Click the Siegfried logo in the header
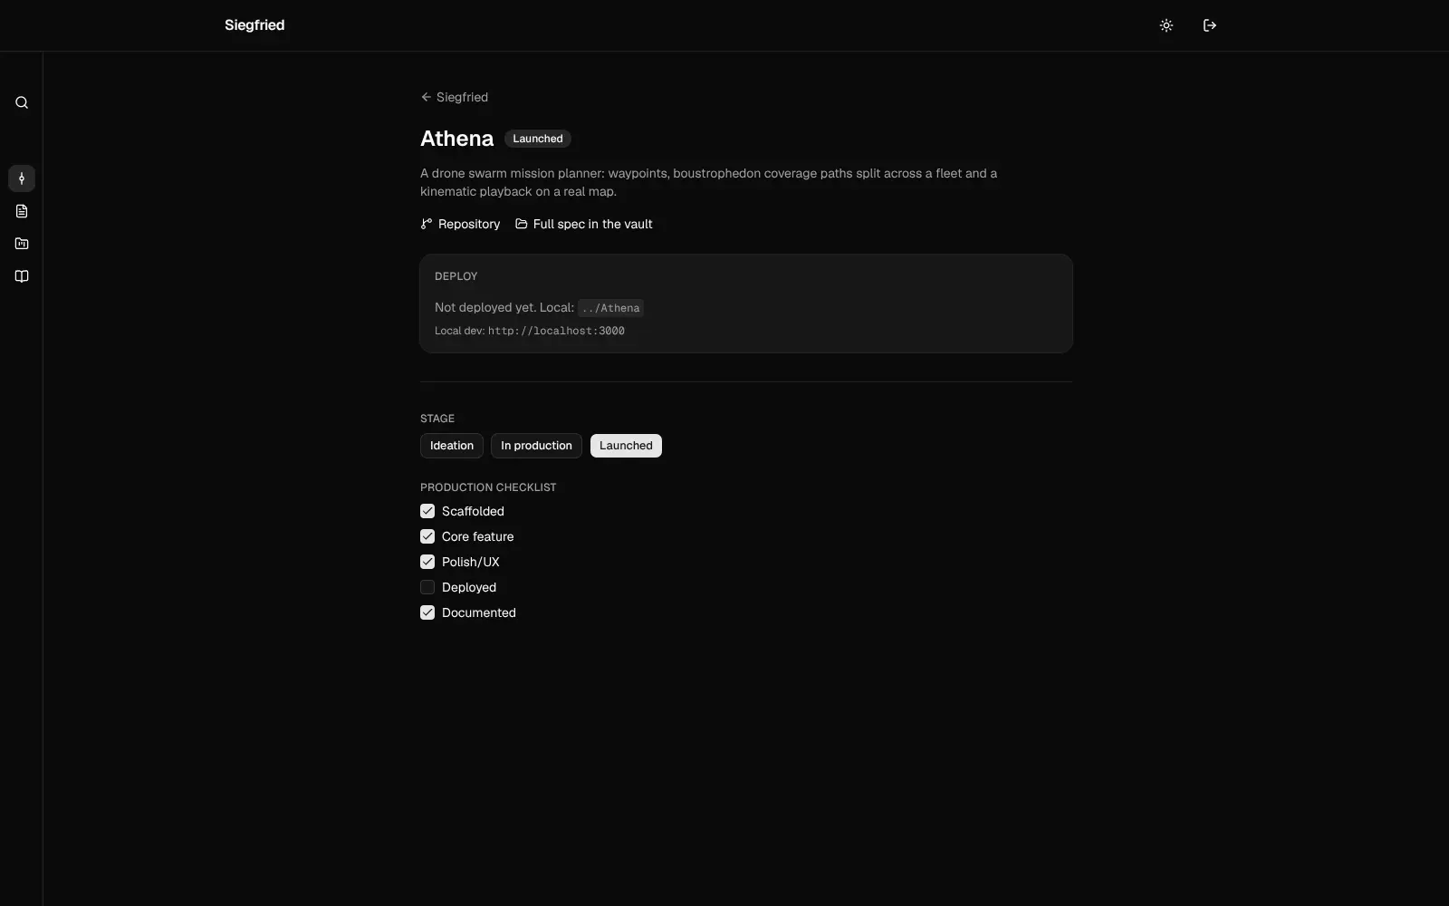Screen dimensions: 1449x906 click(254, 25)
